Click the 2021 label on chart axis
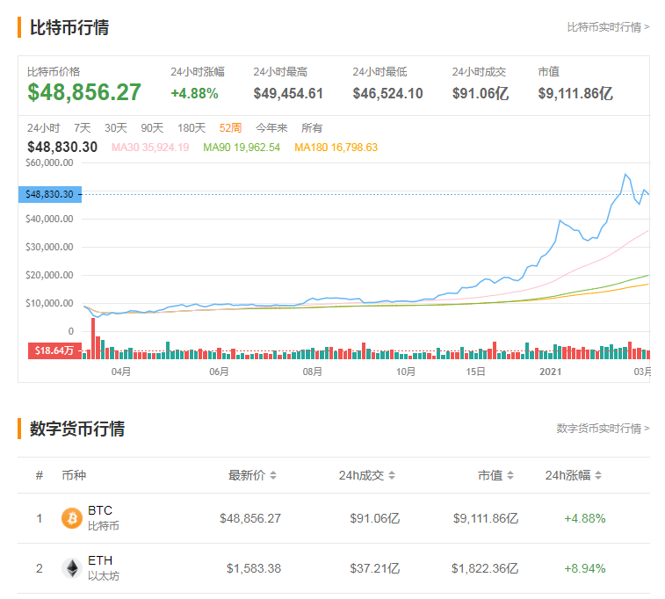This screenshot has width=665, height=599. coord(551,372)
